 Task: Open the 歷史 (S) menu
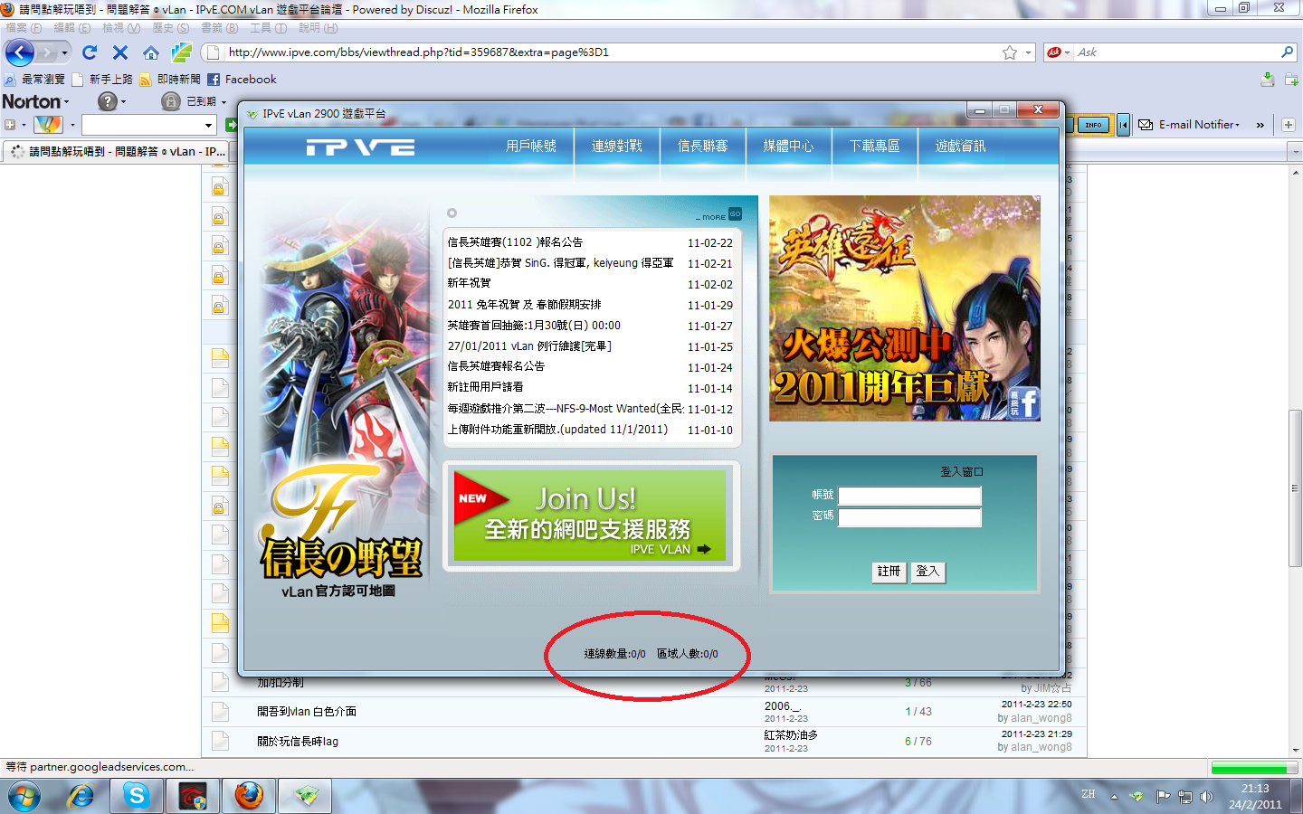pyautogui.click(x=170, y=28)
